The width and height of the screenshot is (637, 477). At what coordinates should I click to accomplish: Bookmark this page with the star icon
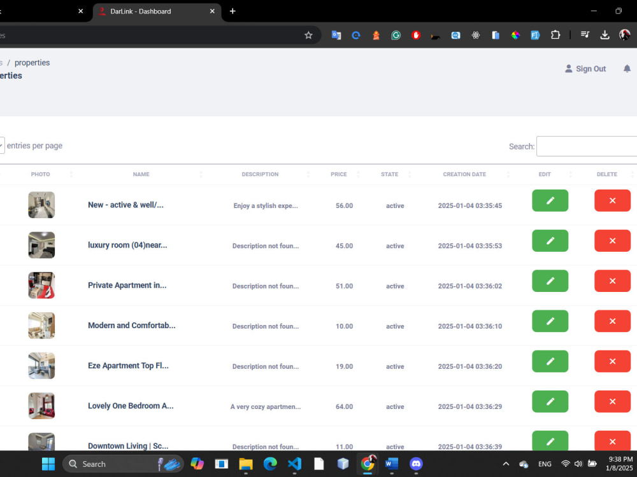pyautogui.click(x=308, y=35)
